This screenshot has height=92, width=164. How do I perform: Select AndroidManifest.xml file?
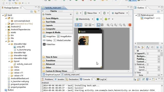coord(18,78)
